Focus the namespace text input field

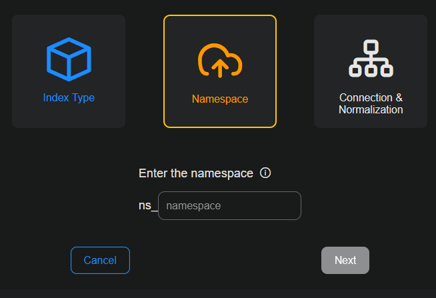[x=229, y=206]
